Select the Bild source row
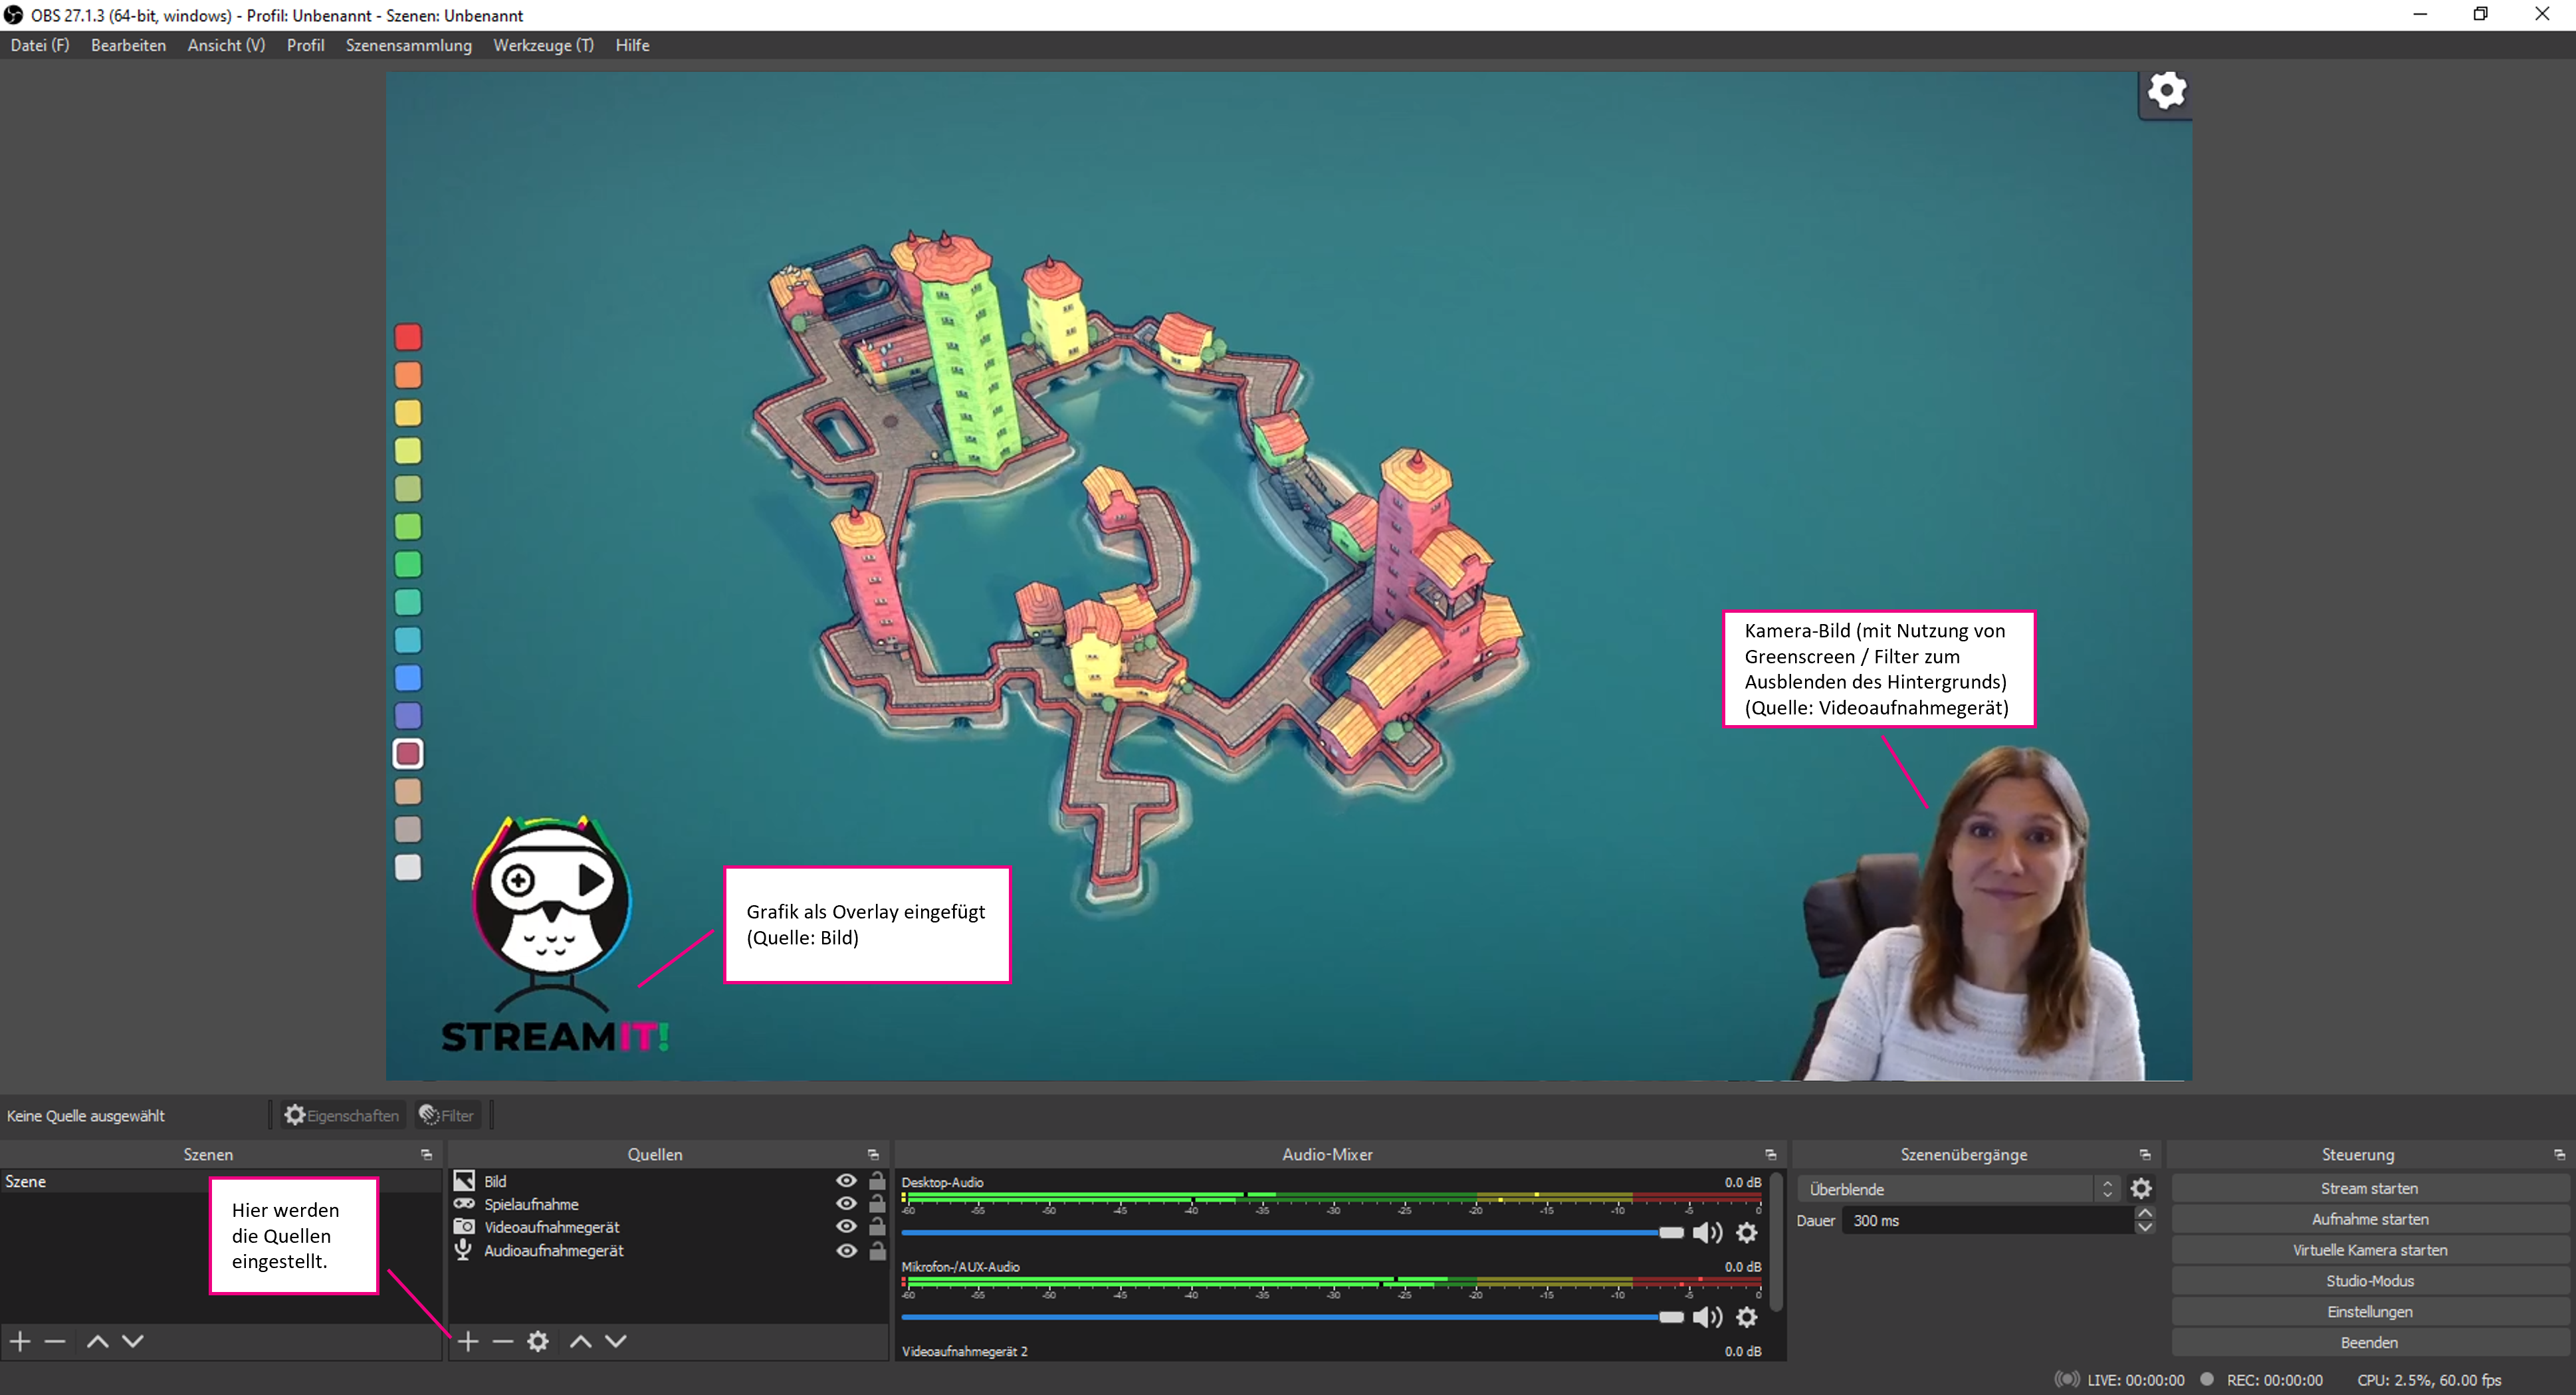Image resolution: width=2576 pixels, height=1395 pixels. pos(668,1181)
